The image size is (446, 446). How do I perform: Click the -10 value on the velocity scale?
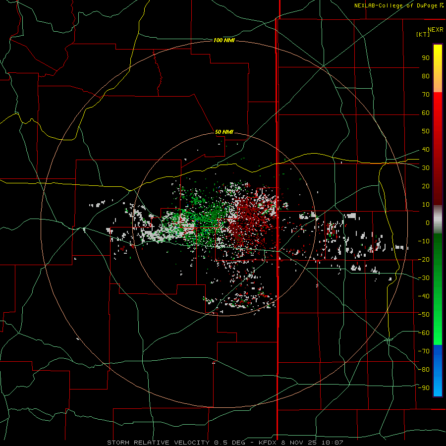[x=424, y=241]
